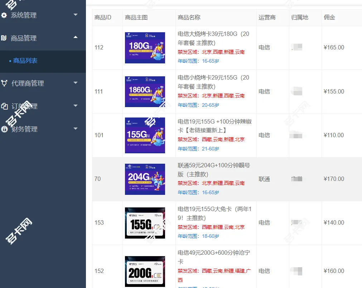This screenshot has height=288, width=362.
Task: Click the 商品ID column header
Action: coord(103,17)
